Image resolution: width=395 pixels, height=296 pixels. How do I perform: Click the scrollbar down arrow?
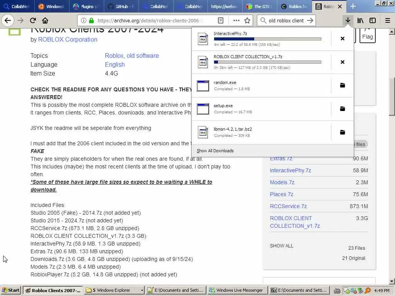click(392, 281)
